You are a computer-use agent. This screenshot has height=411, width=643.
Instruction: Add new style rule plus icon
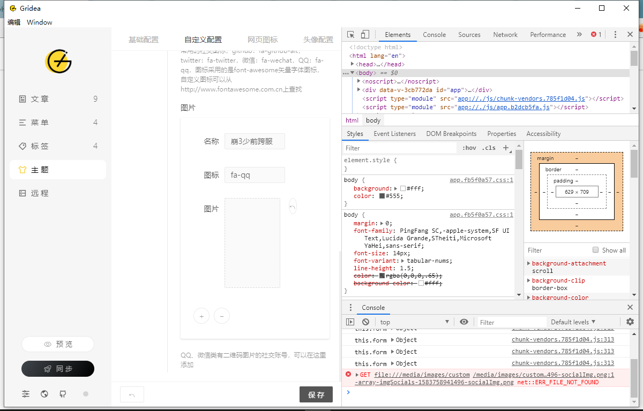(x=505, y=148)
